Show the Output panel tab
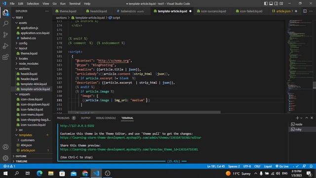Viewport: 316px width, 178px height. pos(85,118)
